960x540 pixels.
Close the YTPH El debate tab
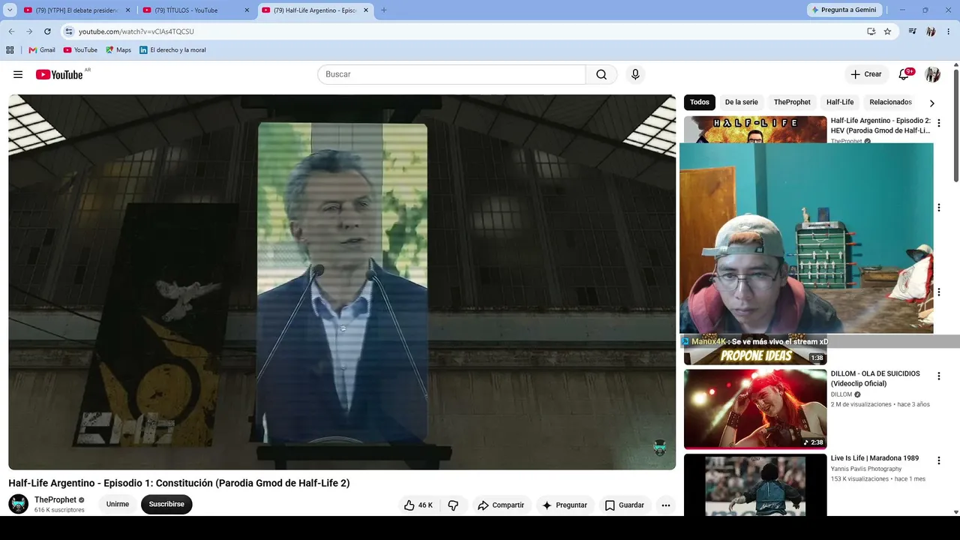pyautogui.click(x=127, y=10)
